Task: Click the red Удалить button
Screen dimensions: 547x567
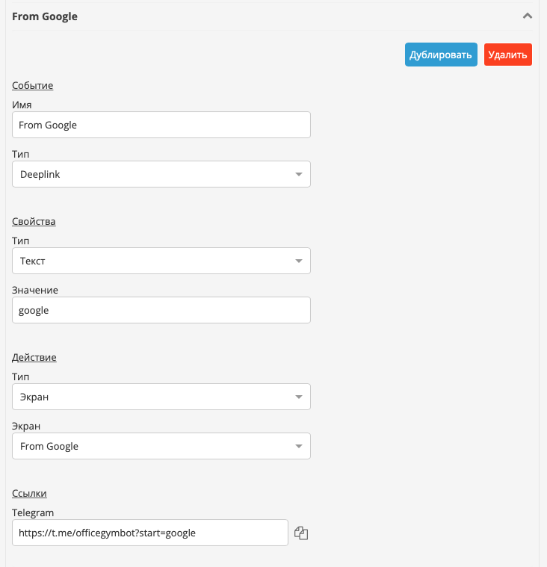Action: click(508, 55)
